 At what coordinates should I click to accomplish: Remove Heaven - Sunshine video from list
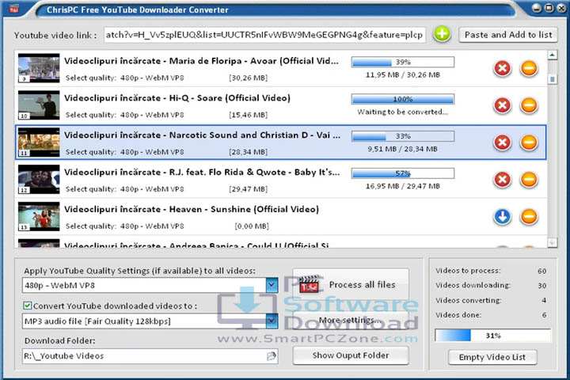(x=529, y=217)
